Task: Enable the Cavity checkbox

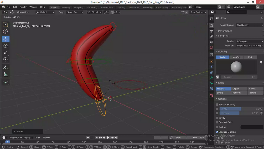Action: [x=217, y=118]
